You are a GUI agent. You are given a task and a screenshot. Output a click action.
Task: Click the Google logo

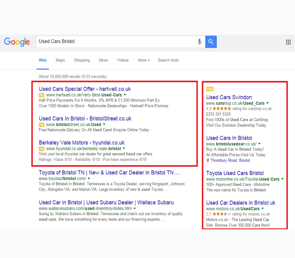point(17,42)
